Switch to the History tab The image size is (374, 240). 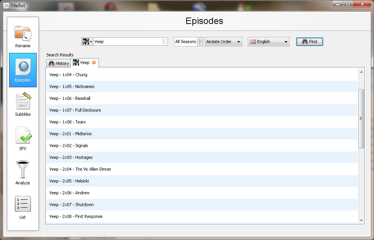click(58, 63)
